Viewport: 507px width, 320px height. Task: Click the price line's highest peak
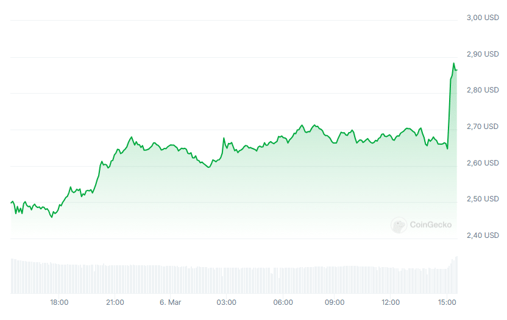coord(453,63)
